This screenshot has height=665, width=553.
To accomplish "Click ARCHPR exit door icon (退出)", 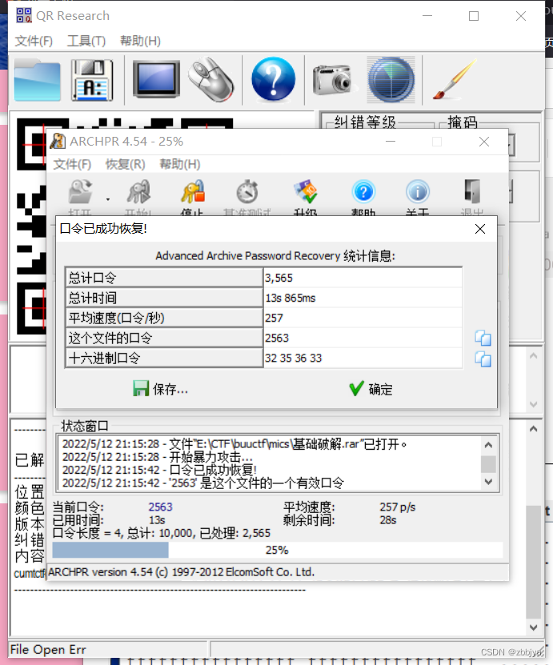I will click(472, 197).
